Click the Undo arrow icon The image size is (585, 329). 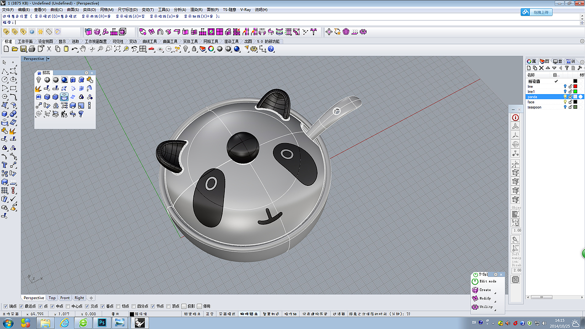pos(74,49)
